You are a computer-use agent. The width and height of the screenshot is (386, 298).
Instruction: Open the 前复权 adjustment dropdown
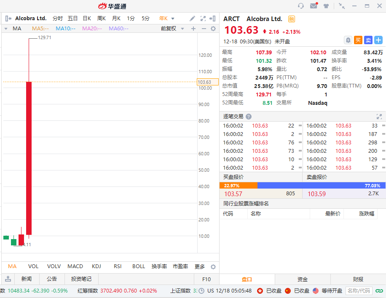coord(172,29)
